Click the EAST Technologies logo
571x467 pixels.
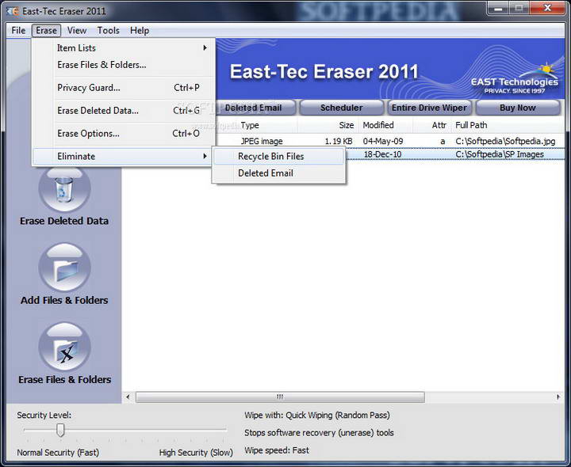[x=515, y=80]
